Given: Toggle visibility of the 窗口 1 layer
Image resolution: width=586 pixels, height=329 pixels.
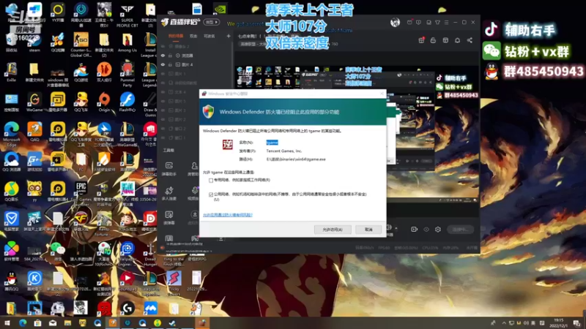Looking at the screenshot, I should (163, 137).
